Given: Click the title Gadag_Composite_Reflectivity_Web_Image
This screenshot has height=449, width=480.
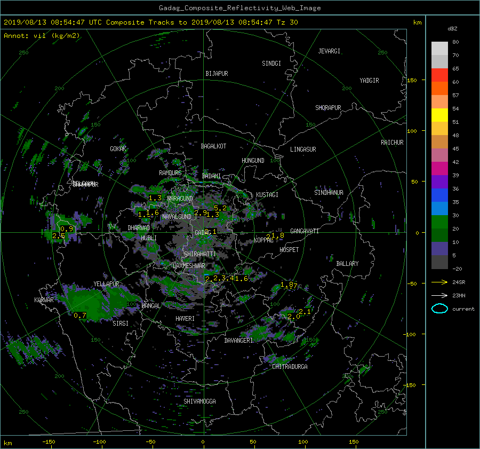Looking at the screenshot, I should coord(239,8).
